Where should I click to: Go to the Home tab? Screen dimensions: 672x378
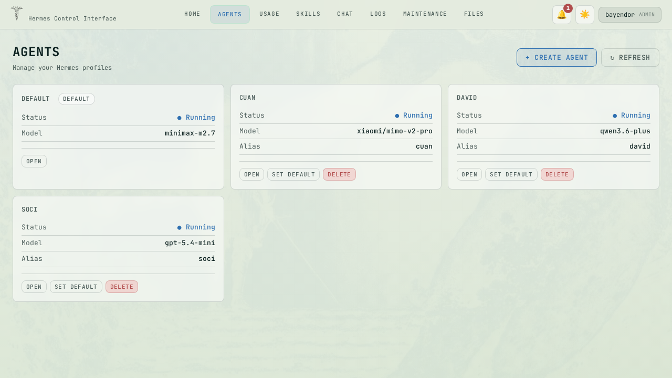[192, 14]
